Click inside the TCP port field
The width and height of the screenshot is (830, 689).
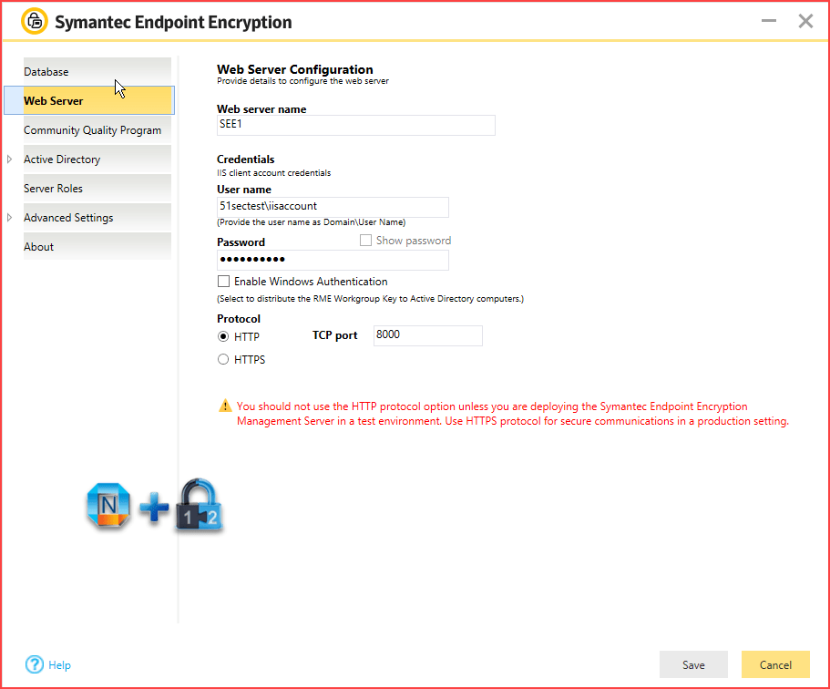click(427, 335)
